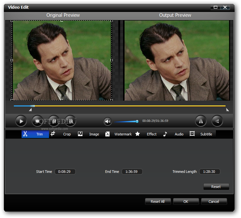Click the Subtitle film icon
Viewport: 241px width, 218px height.
pos(192,134)
